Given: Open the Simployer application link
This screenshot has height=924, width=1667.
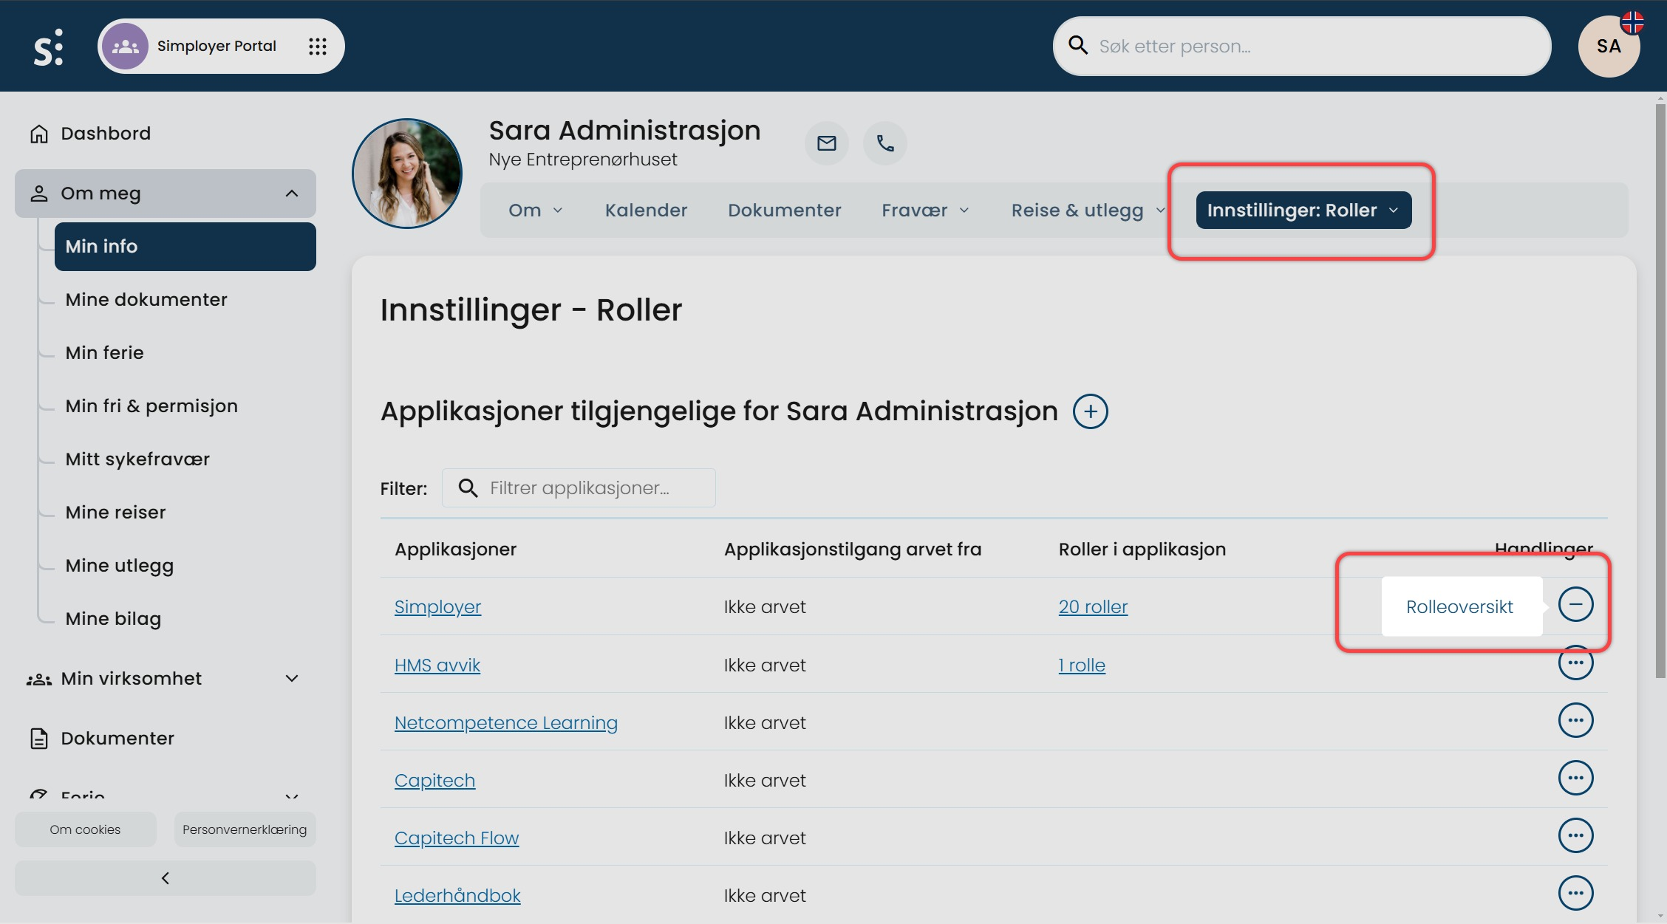Looking at the screenshot, I should tap(437, 607).
